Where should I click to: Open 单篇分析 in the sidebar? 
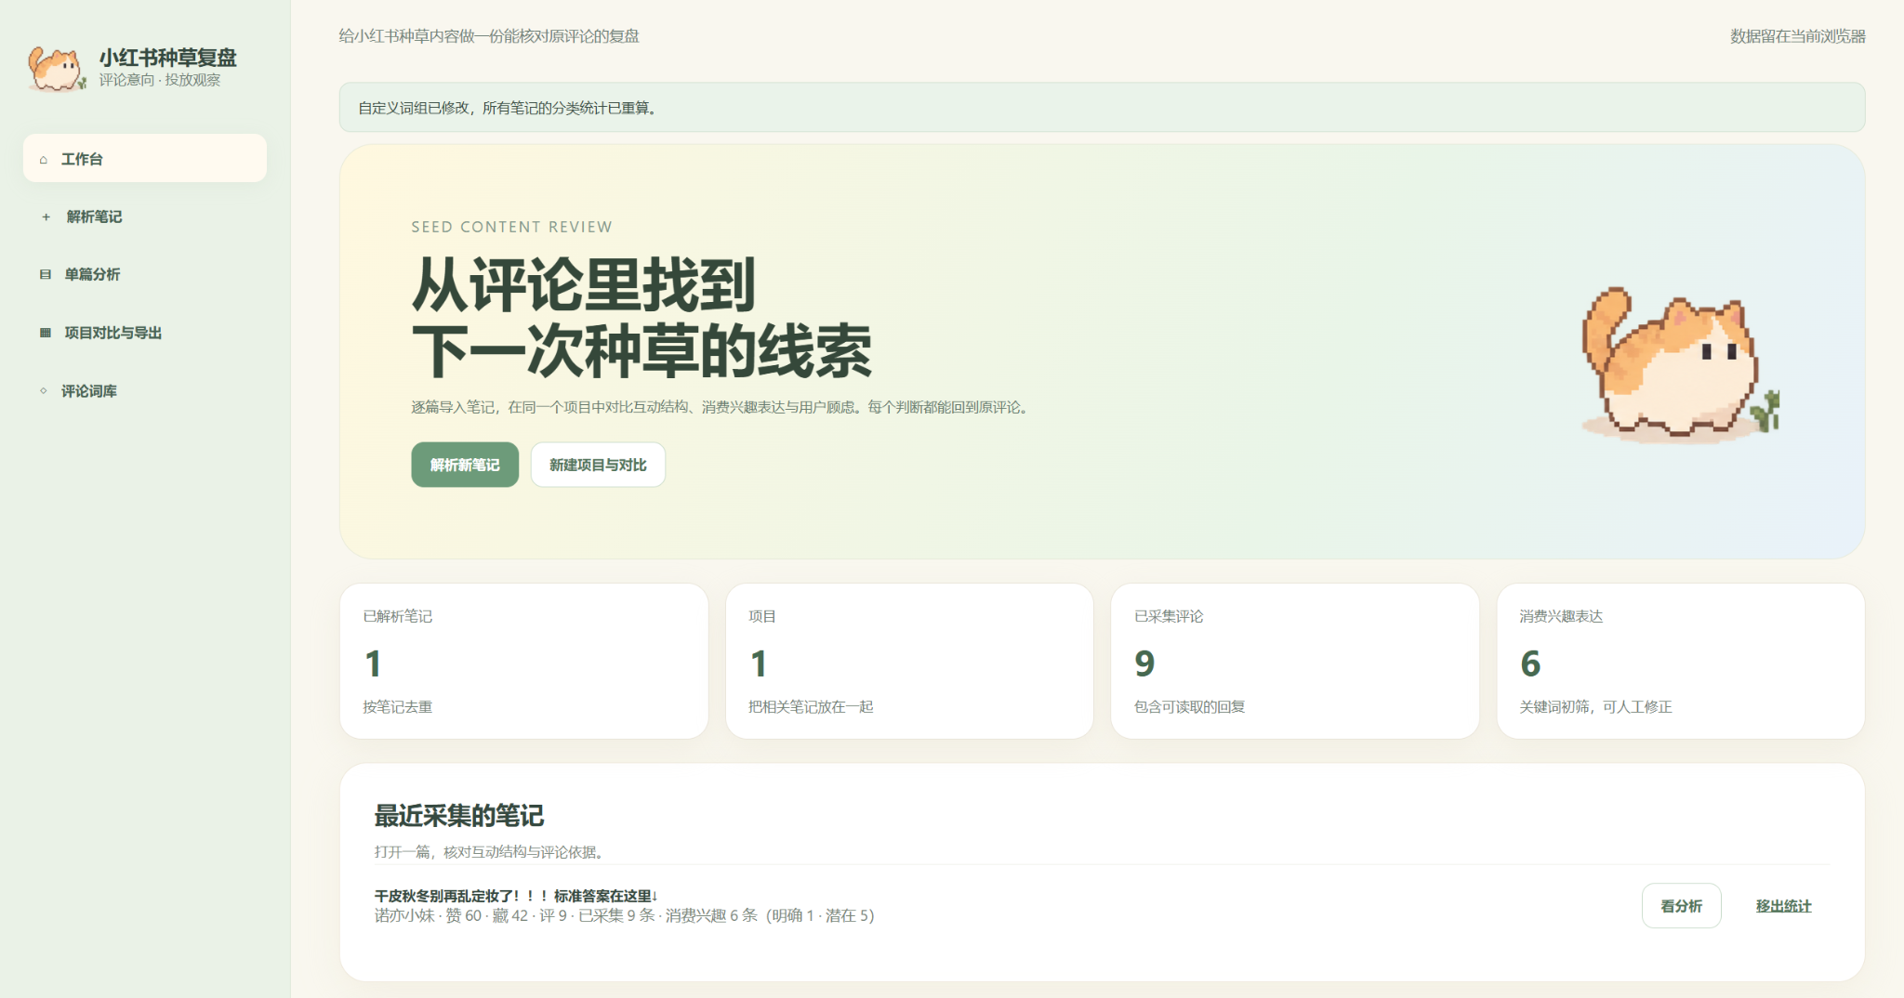(145, 274)
